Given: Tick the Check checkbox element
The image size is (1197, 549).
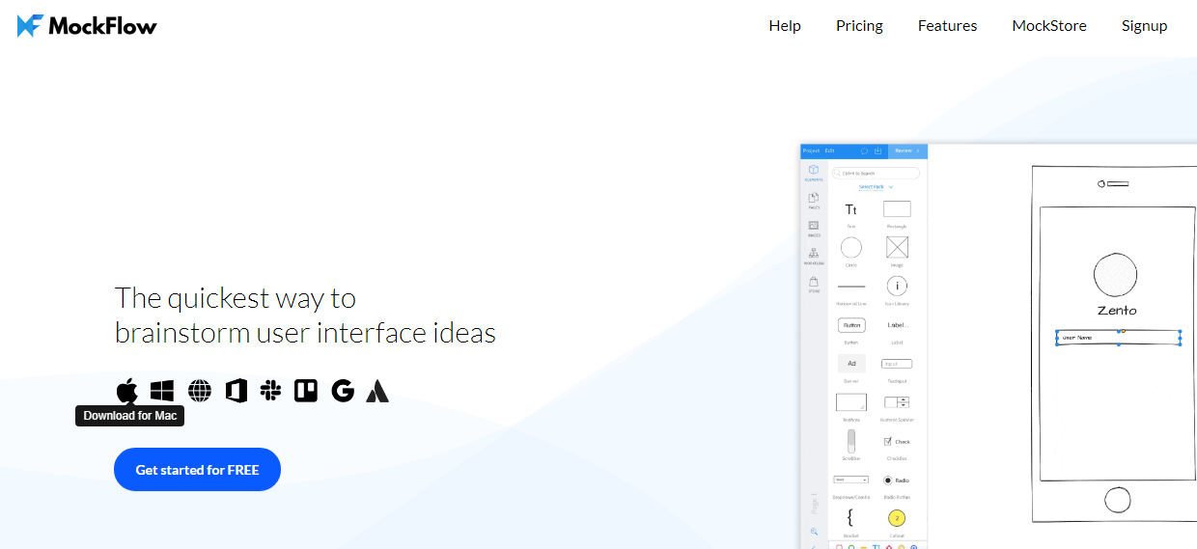Looking at the screenshot, I should pyautogui.click(x=888, y=442).
